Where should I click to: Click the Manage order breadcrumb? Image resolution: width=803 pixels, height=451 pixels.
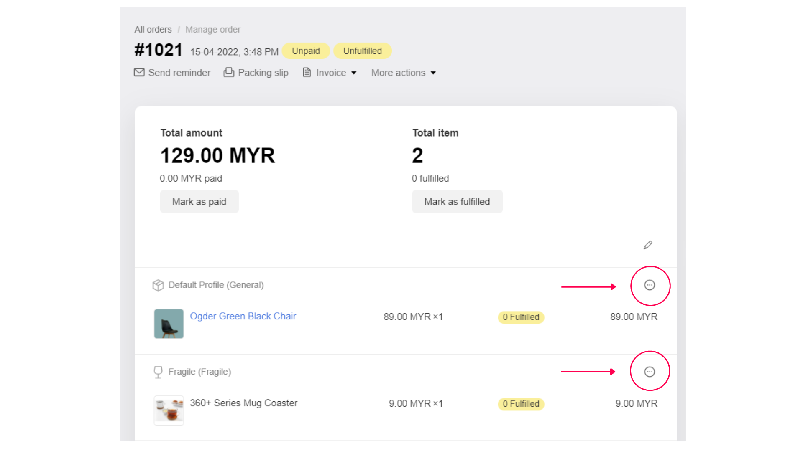(x=213, y=30)
